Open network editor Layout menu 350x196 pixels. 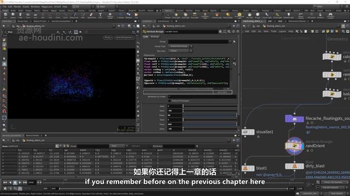(x=282, y=32)
